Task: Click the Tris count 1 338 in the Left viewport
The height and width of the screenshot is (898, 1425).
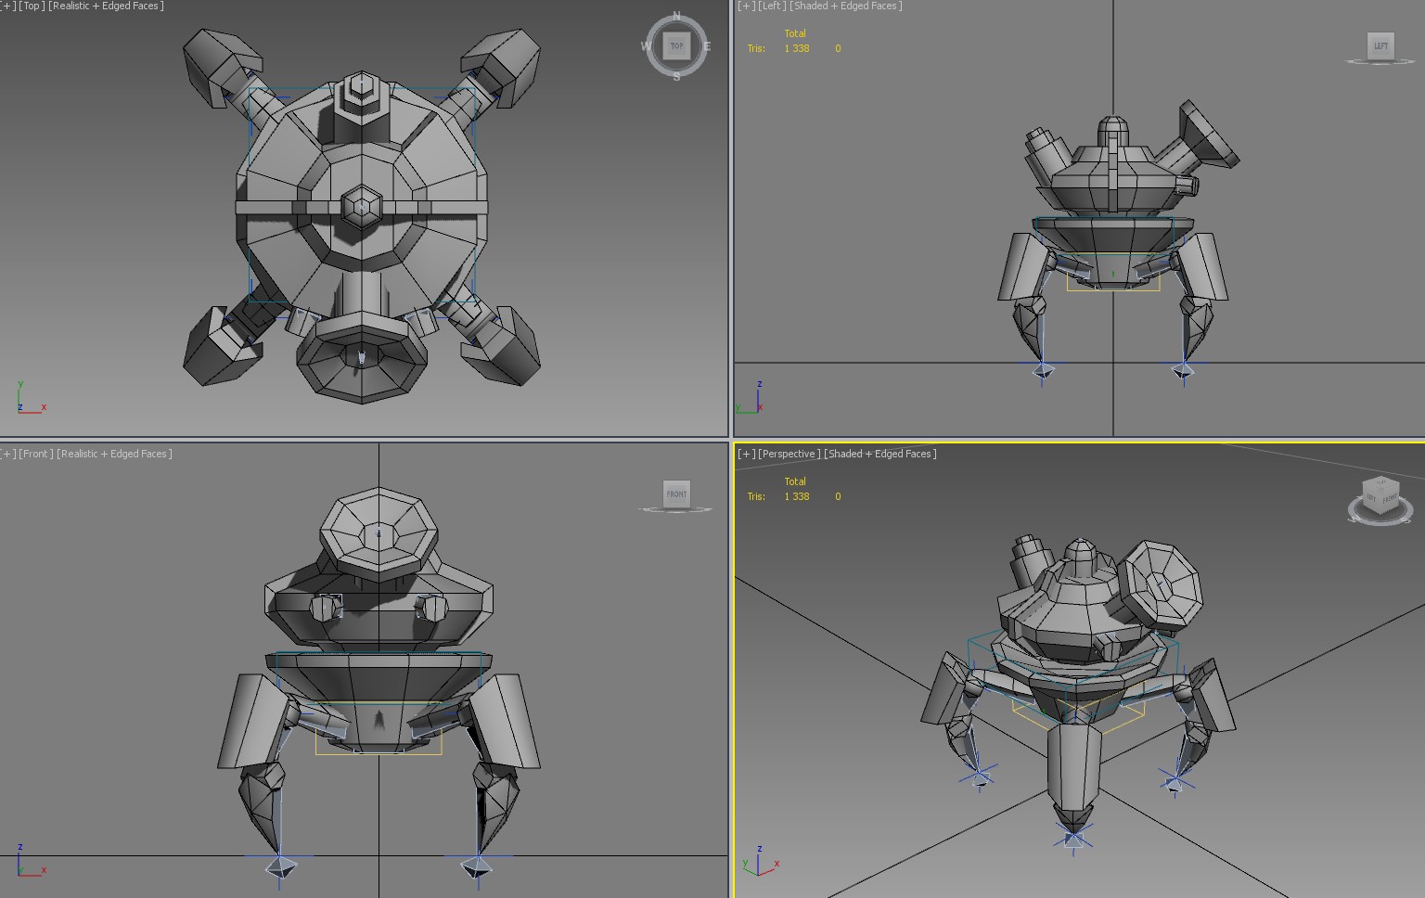Action: (797, 48)
